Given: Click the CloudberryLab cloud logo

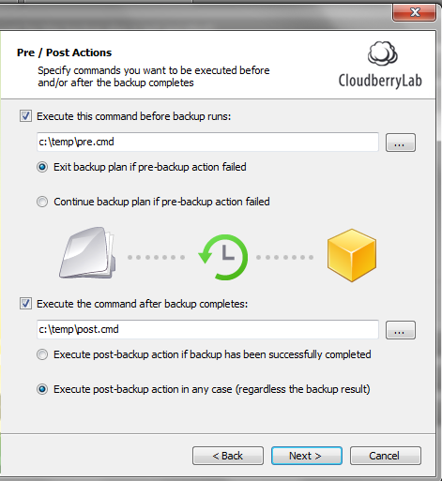Looking at the screenshot, I should [382, 53].
